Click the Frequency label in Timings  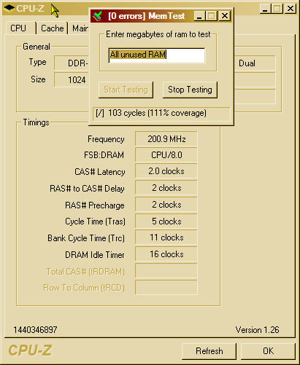[106, 139]
